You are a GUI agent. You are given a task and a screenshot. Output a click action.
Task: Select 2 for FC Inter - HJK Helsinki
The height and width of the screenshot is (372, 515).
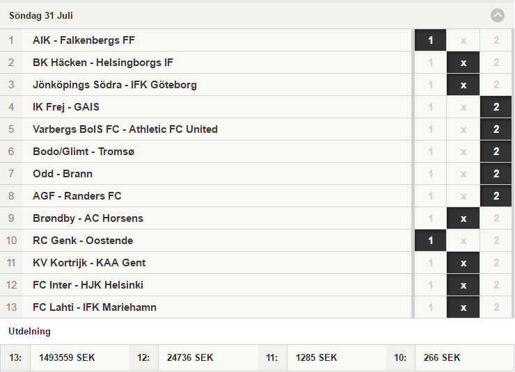tap(496, 285)
